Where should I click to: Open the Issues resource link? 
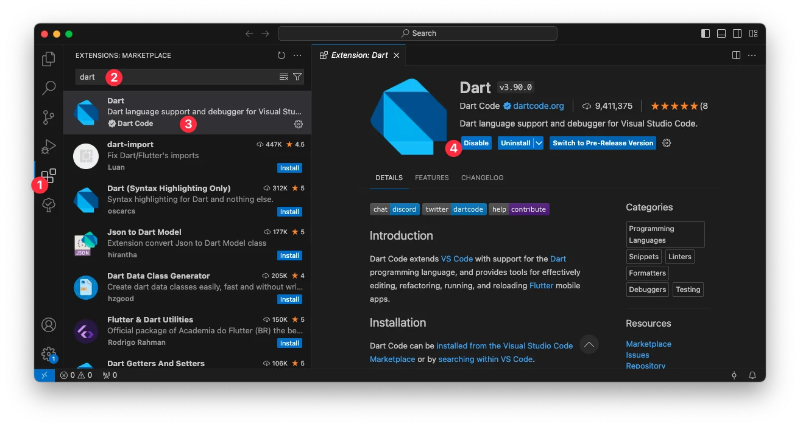coord(637,355)
